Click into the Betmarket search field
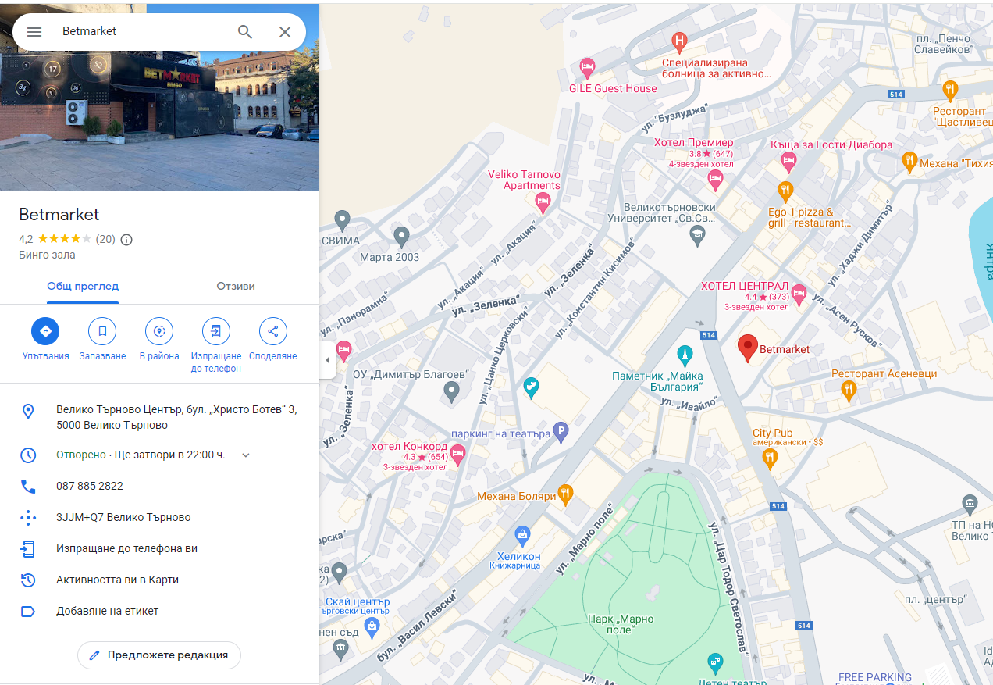Image resolution: width=993 pixels, height=685 pixels. coord(141,32)
